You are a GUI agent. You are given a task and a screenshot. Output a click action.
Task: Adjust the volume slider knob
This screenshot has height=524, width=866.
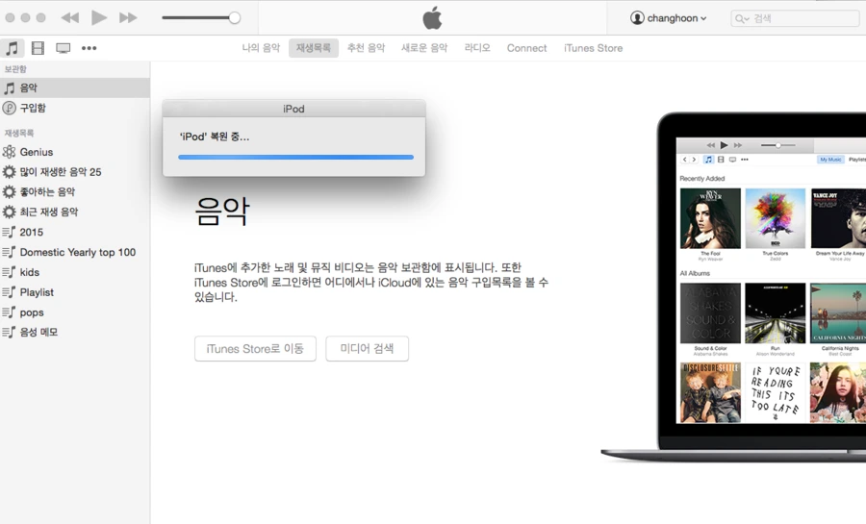pos(235,17)
